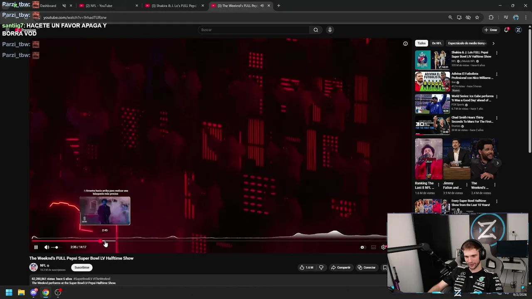The image size is (532, 299).
Task: Dislike the video
Action: [x=321, y=267]
